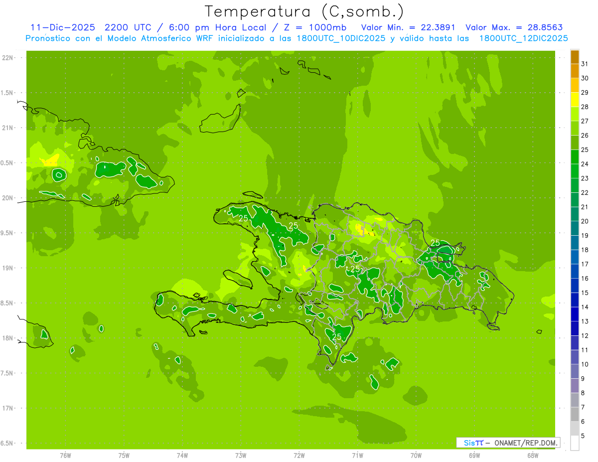Click the "73W" longitude axis label
Image resolution: width=598 pixels, height=462 pixels.
[241, 456]
